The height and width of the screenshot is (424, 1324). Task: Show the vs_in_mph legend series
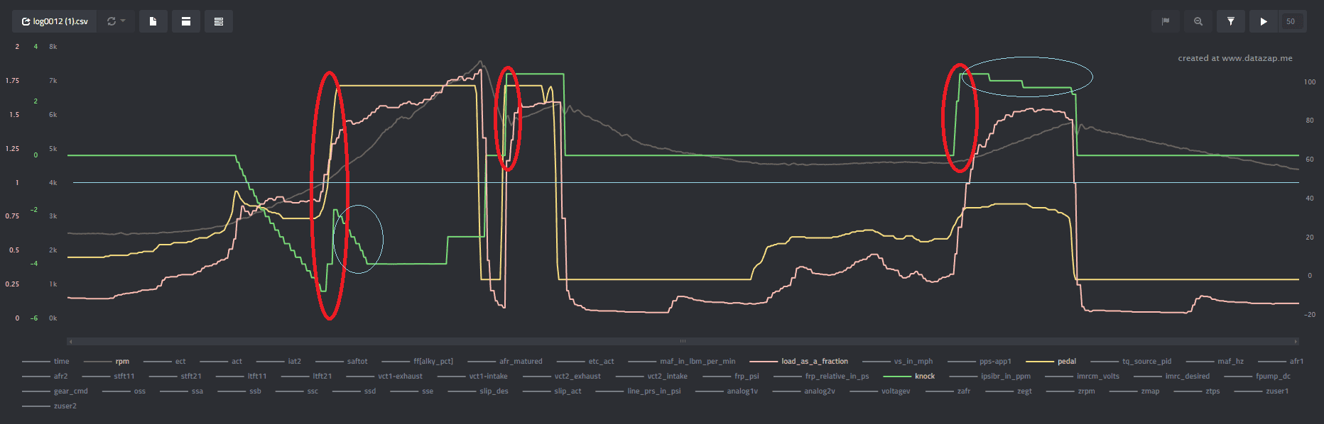pos(898,362)
